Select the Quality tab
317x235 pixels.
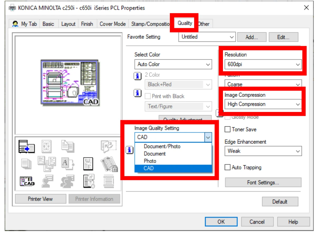click(x=185, y=23)
